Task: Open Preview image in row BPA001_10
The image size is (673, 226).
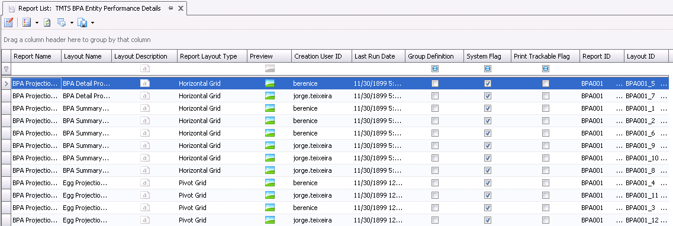Action: click(x=269, y=158)
